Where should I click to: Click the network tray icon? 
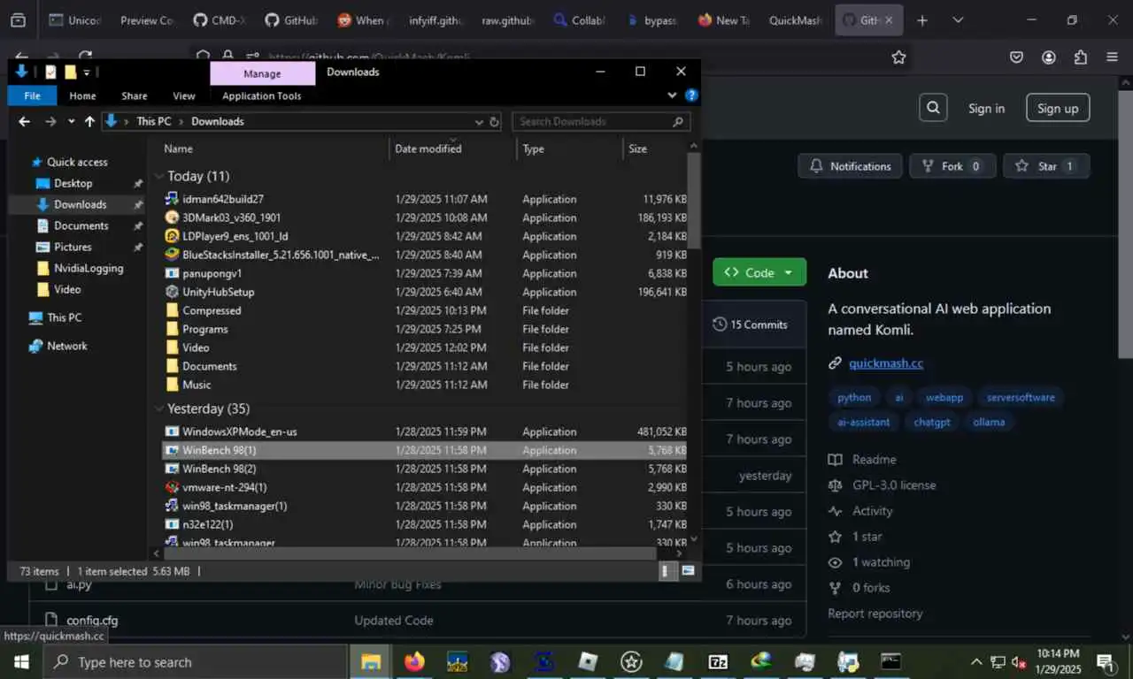pyautogui.click(x=998, y=661)
